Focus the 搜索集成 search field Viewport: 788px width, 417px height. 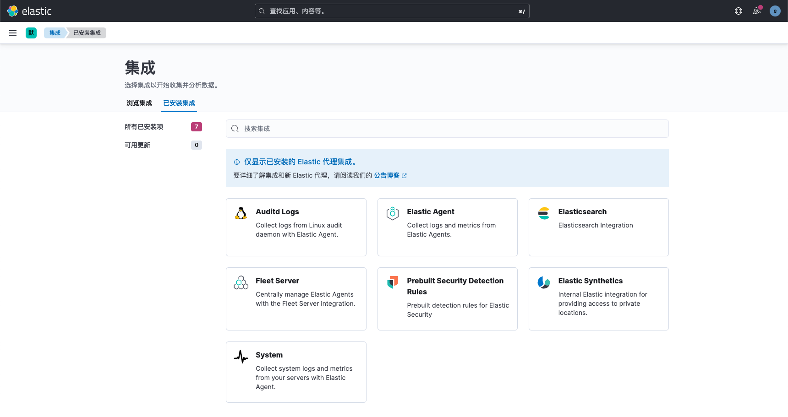pos(447,129)
